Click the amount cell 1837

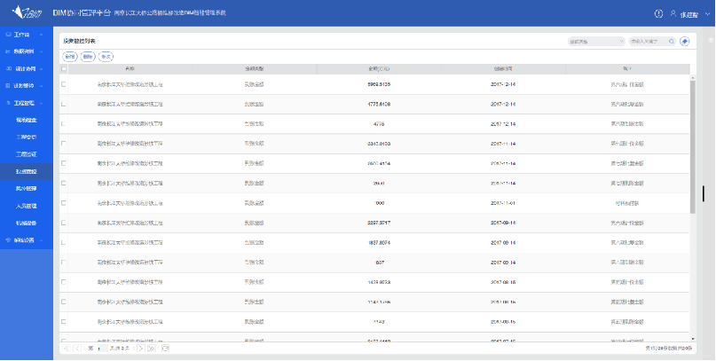coord(379,263)
